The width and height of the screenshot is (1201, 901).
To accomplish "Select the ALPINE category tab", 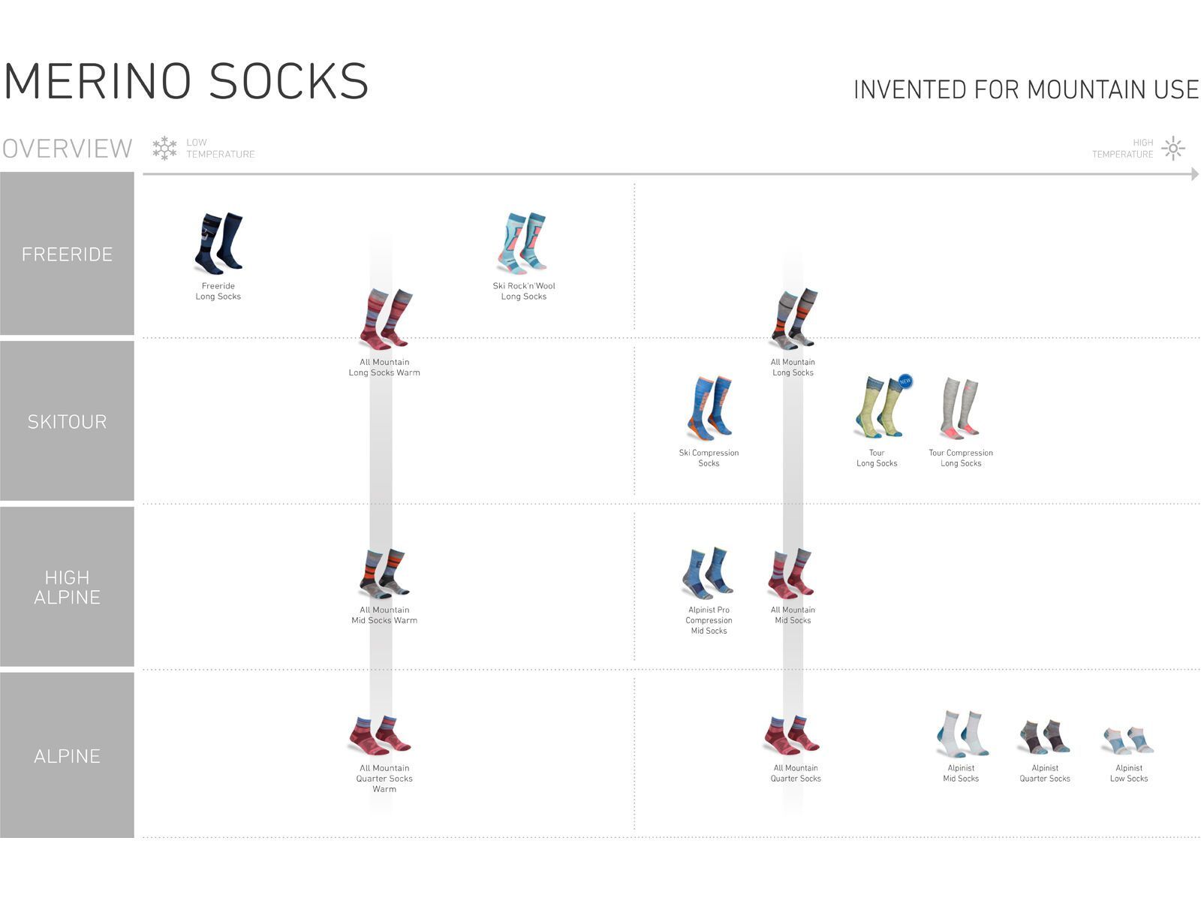I will click(x=67, y=755).
